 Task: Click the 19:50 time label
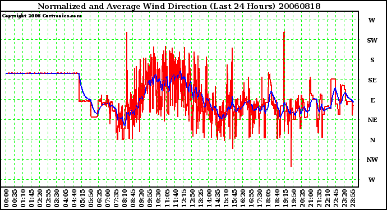pyautogui.click(x=293, y=198)
